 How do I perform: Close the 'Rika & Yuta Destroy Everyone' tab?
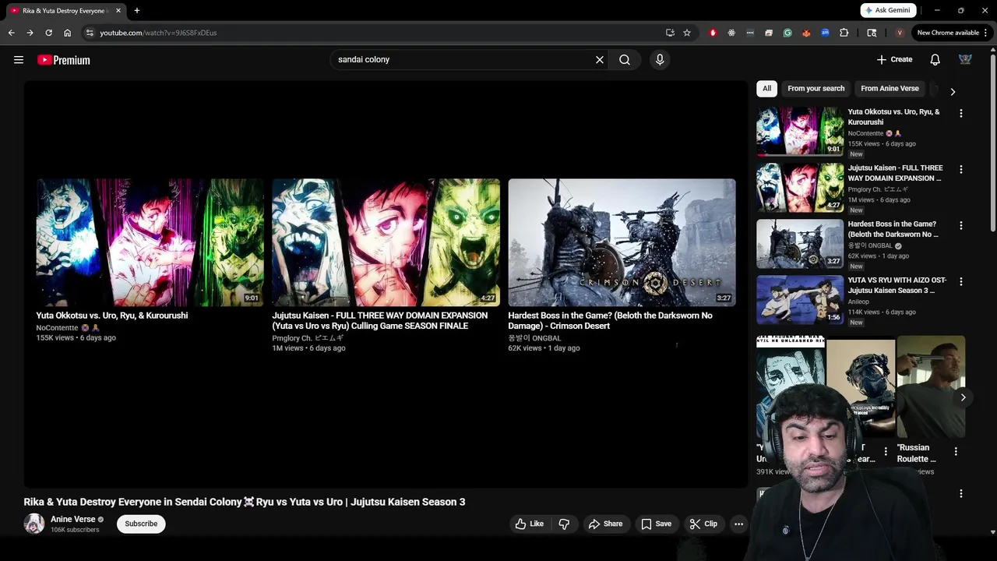(x=118, y=11)
